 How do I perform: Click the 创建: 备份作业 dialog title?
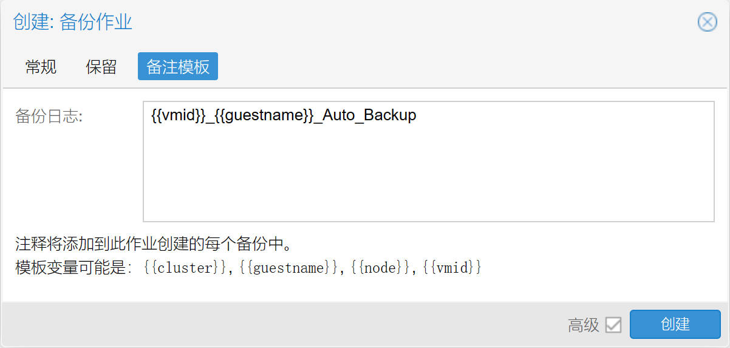point(73,23)
